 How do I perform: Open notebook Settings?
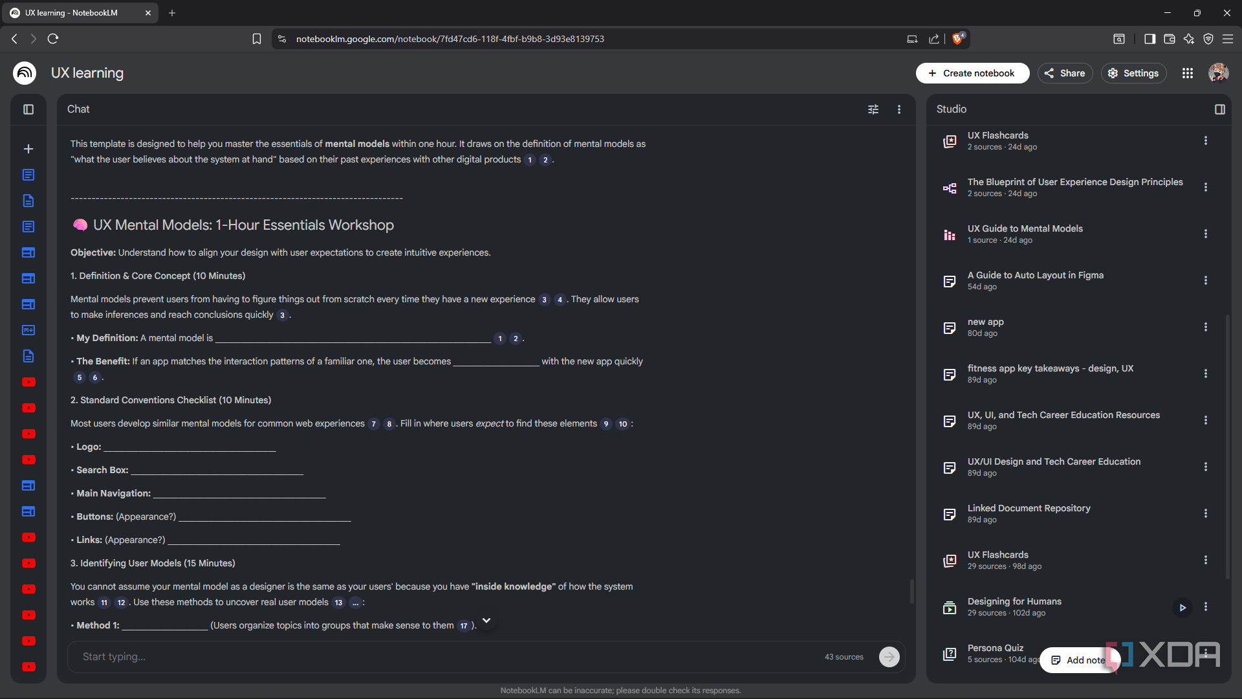(x=1133, y=73)
